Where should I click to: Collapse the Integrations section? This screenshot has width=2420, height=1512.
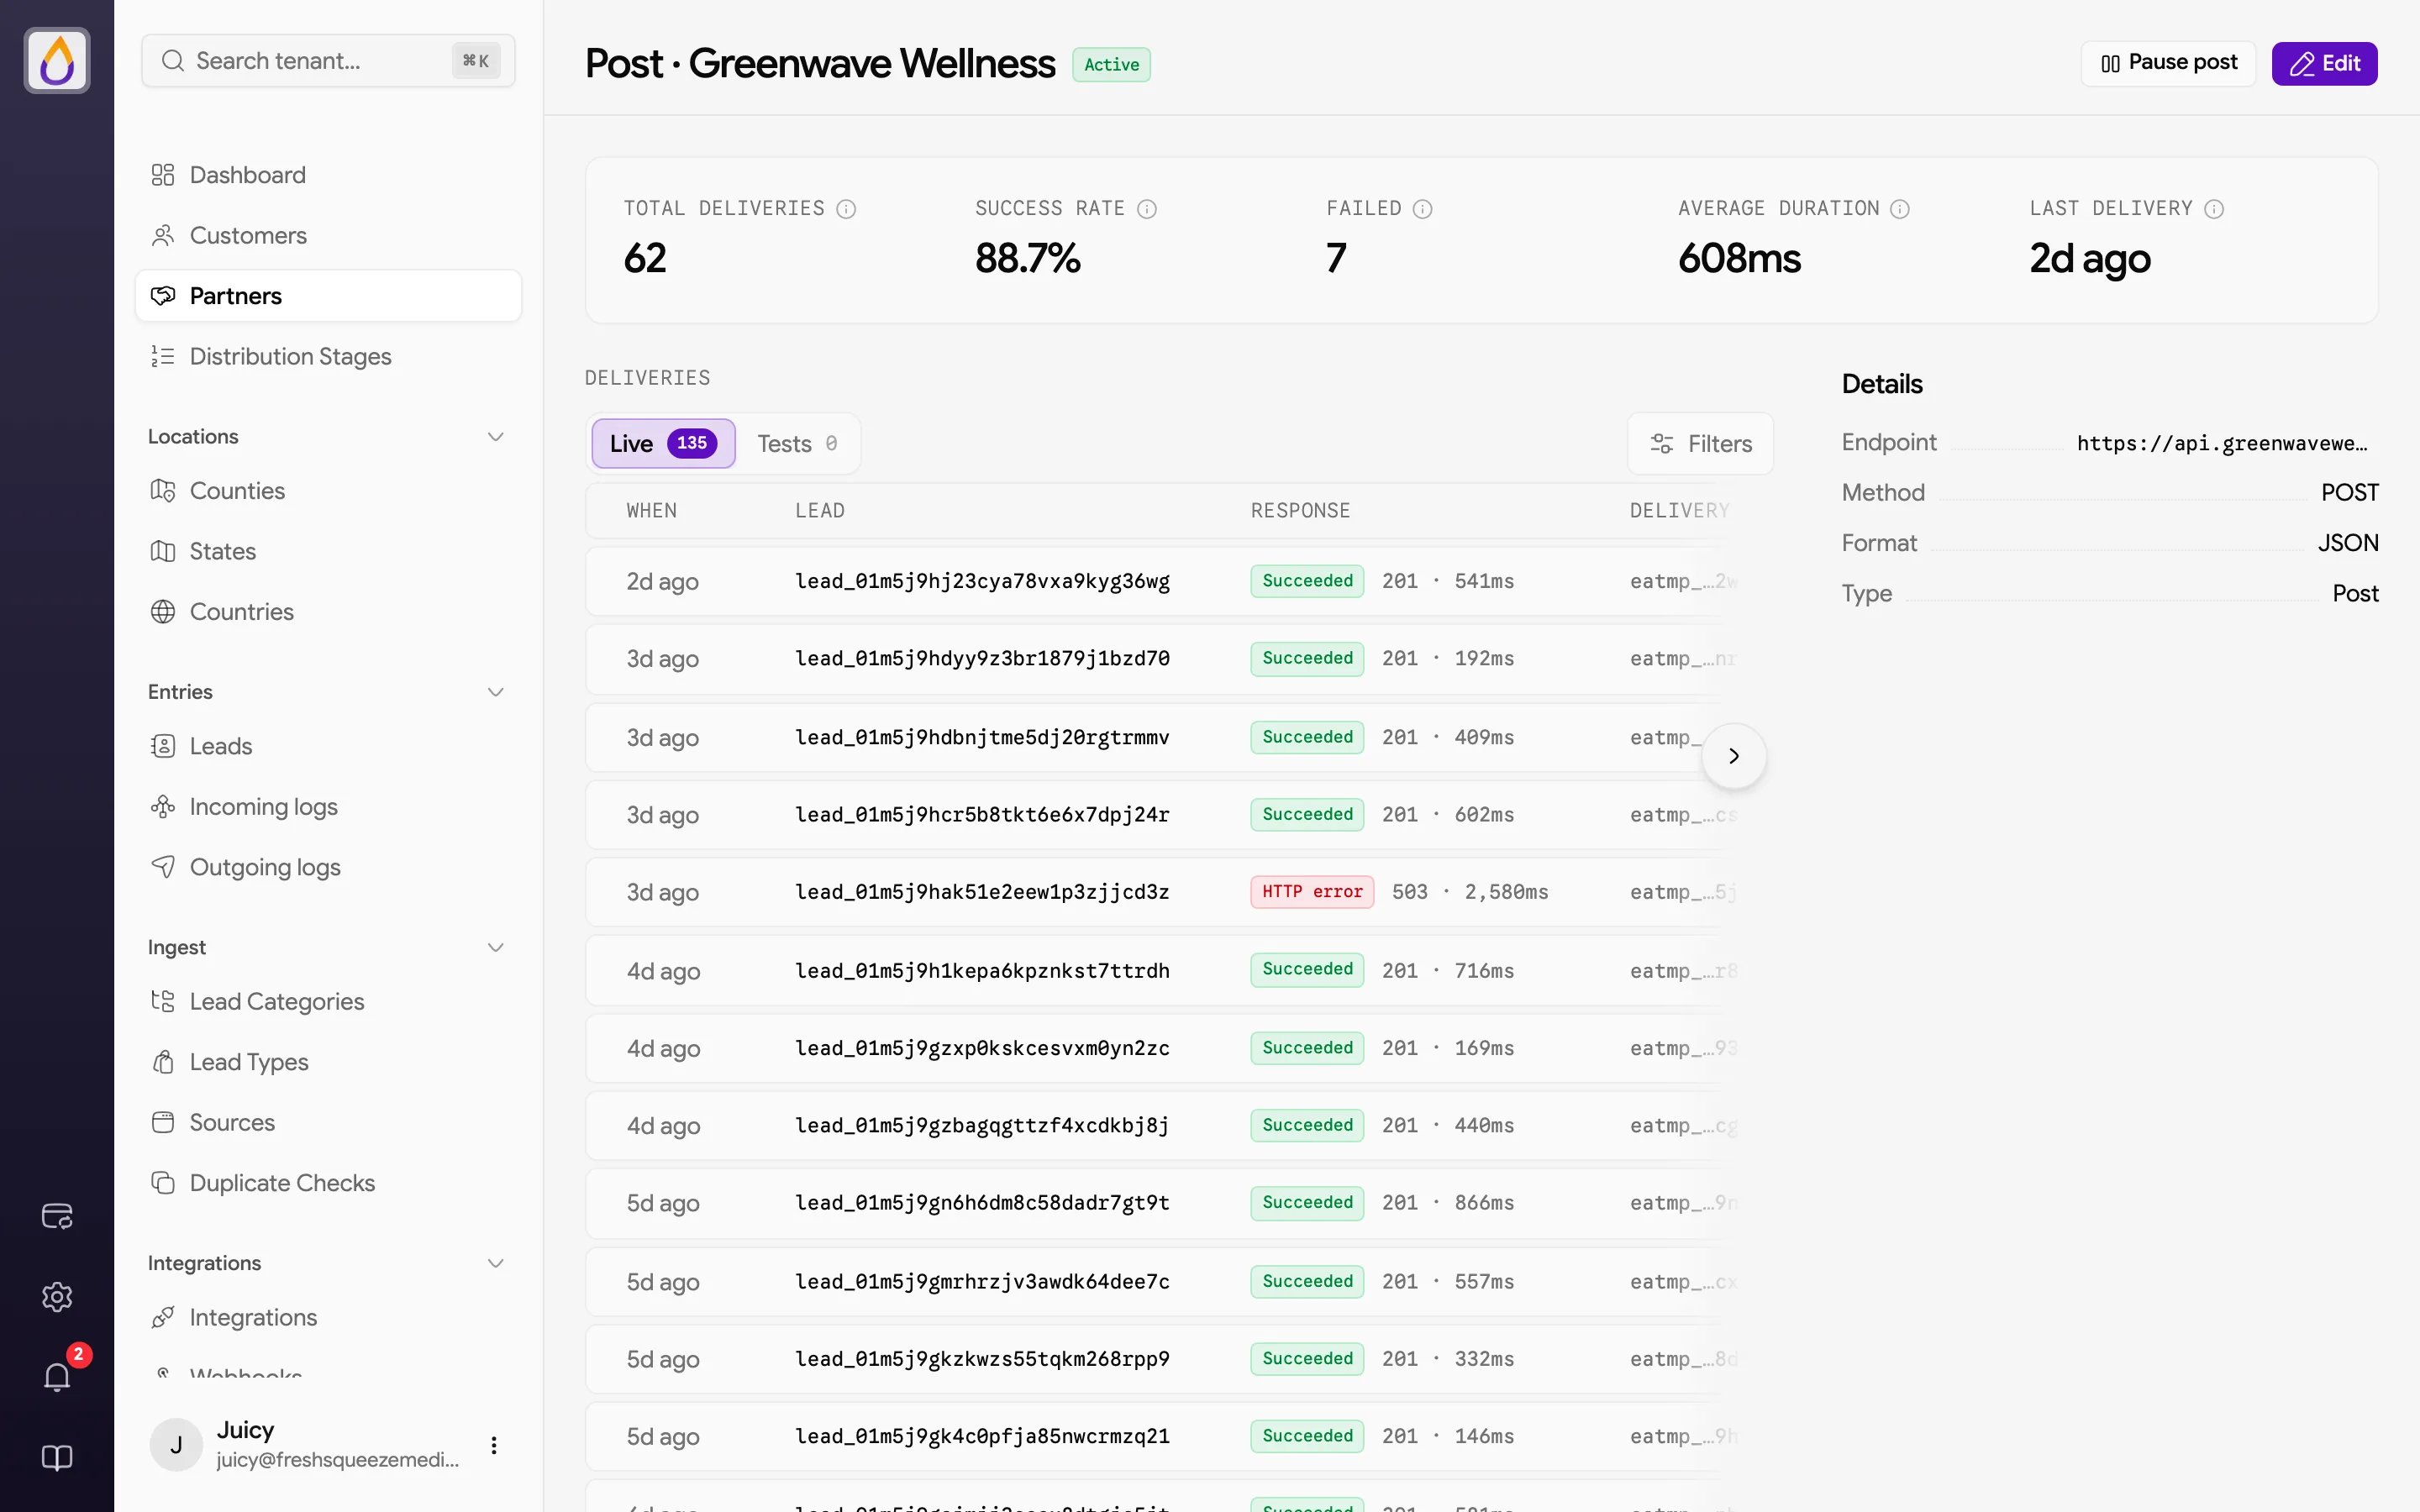pos(495,1263)
